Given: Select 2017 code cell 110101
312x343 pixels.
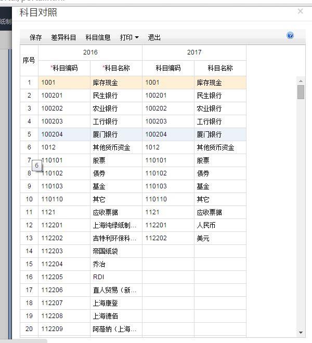Looking at the screenshot, I should click(168, 160).
